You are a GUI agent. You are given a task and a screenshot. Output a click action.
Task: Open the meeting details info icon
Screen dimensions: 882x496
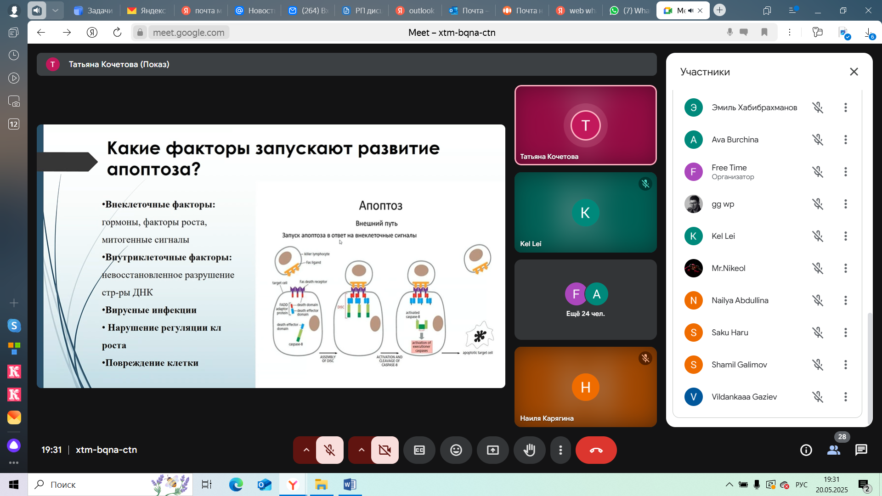point(806,450)
